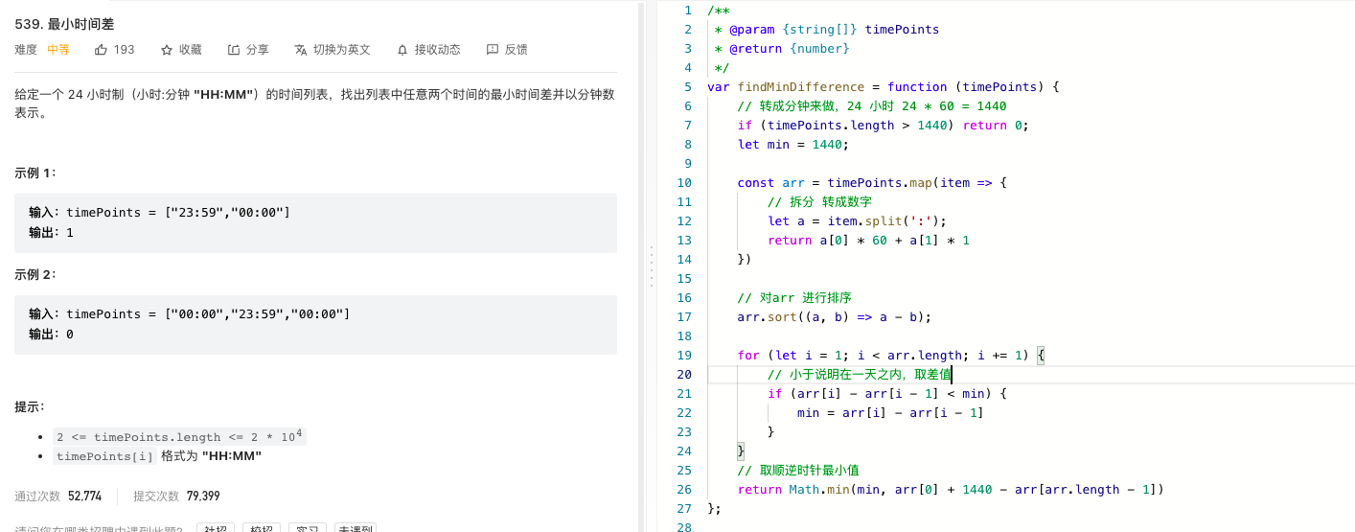Screen dimensions: 1355x532
Task: Click the timePoints[i] inline code hint
Action: point(104,456)
